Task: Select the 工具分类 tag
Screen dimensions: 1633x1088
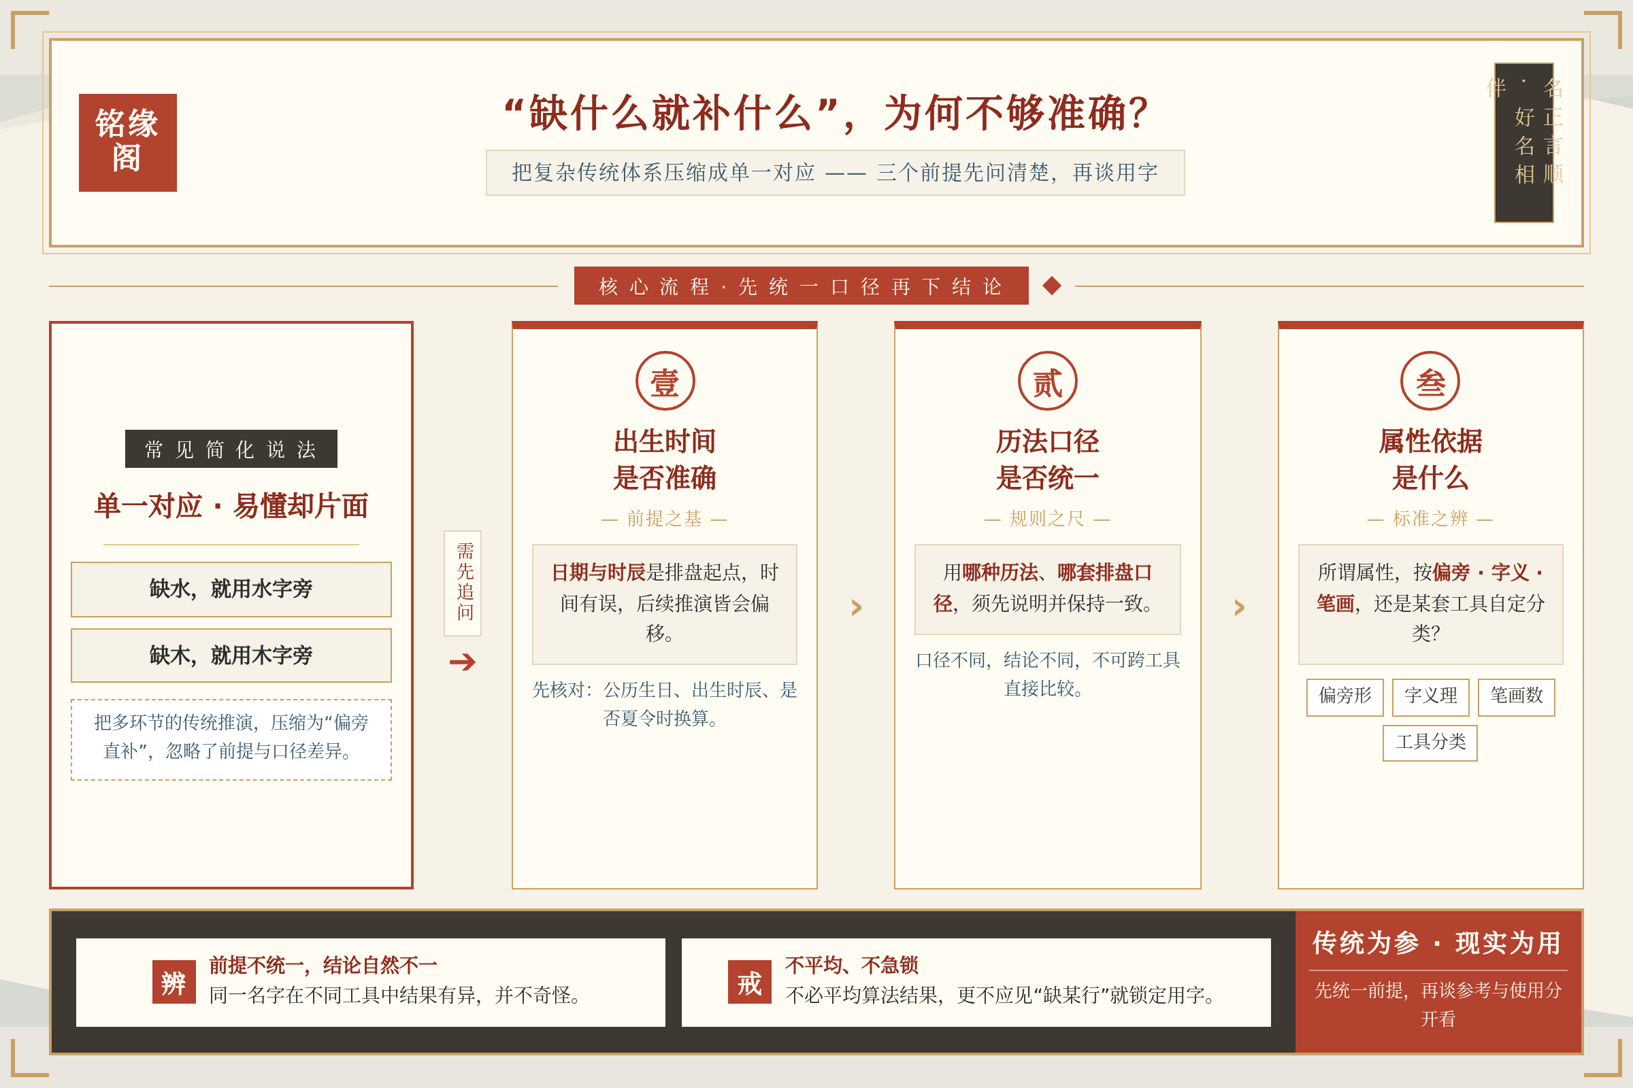Action: click(x=1430, y=743)
